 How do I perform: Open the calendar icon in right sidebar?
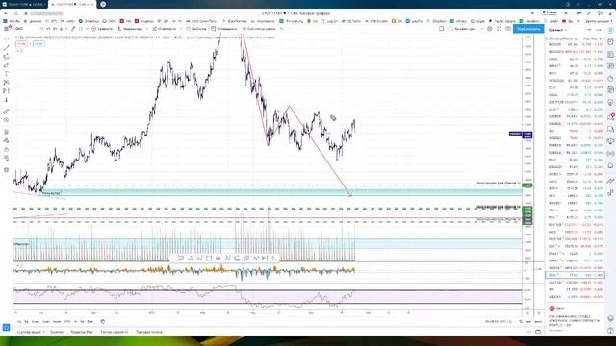[x=610, y=90]
